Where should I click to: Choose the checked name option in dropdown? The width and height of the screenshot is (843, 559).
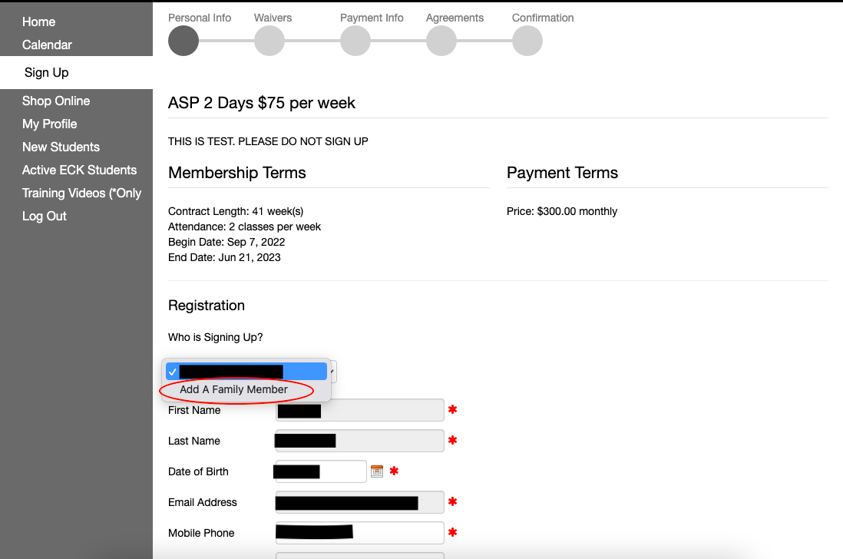tap(246, 372)
